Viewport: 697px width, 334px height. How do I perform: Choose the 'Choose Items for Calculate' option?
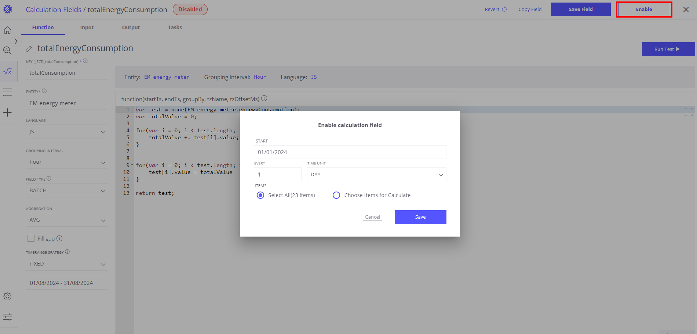pyautogui.click(x=336, y=195)
